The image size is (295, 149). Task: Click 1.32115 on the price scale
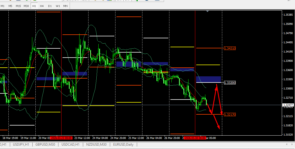(x=288, y=116)
